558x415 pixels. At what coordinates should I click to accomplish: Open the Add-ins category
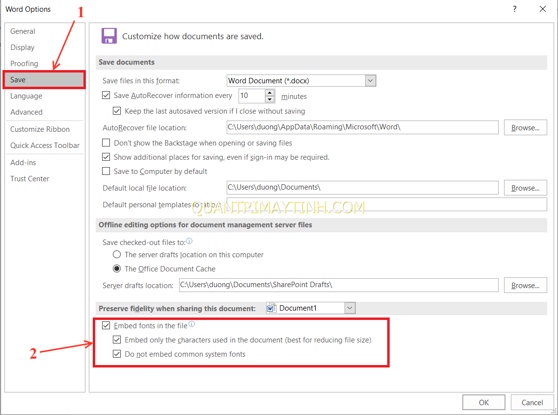[45, 162]
